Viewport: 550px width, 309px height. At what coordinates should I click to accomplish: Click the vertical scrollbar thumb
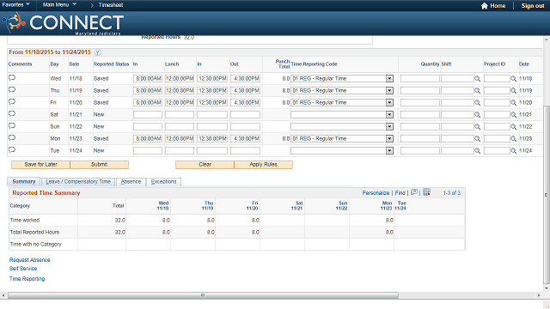tap(547, 195)
